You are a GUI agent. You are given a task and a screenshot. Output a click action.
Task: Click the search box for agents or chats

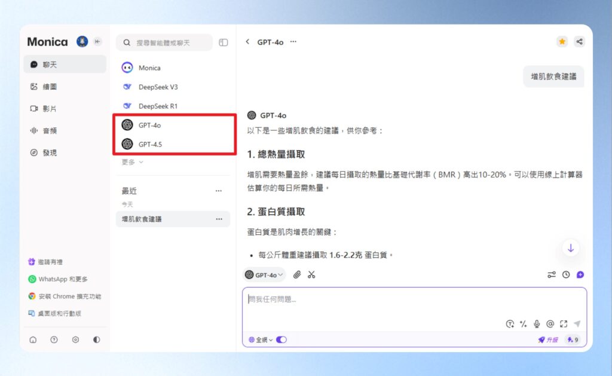(x=164, y=42)
